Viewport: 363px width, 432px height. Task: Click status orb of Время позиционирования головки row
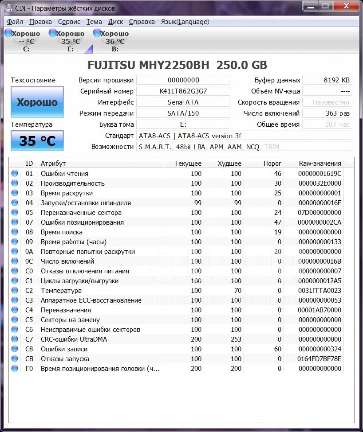click(x=15, y=368)
